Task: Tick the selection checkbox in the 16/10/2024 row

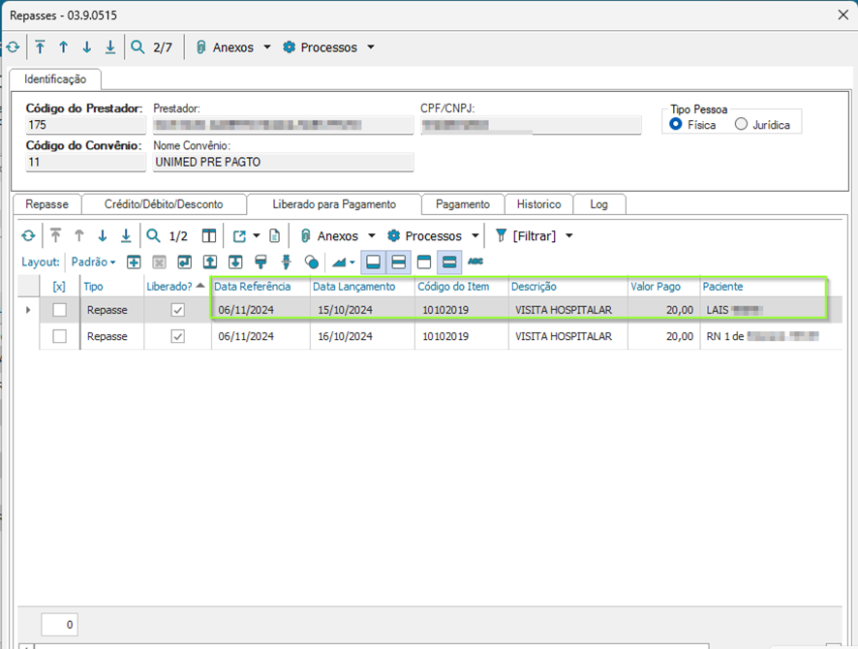Action: click(60, 336)
